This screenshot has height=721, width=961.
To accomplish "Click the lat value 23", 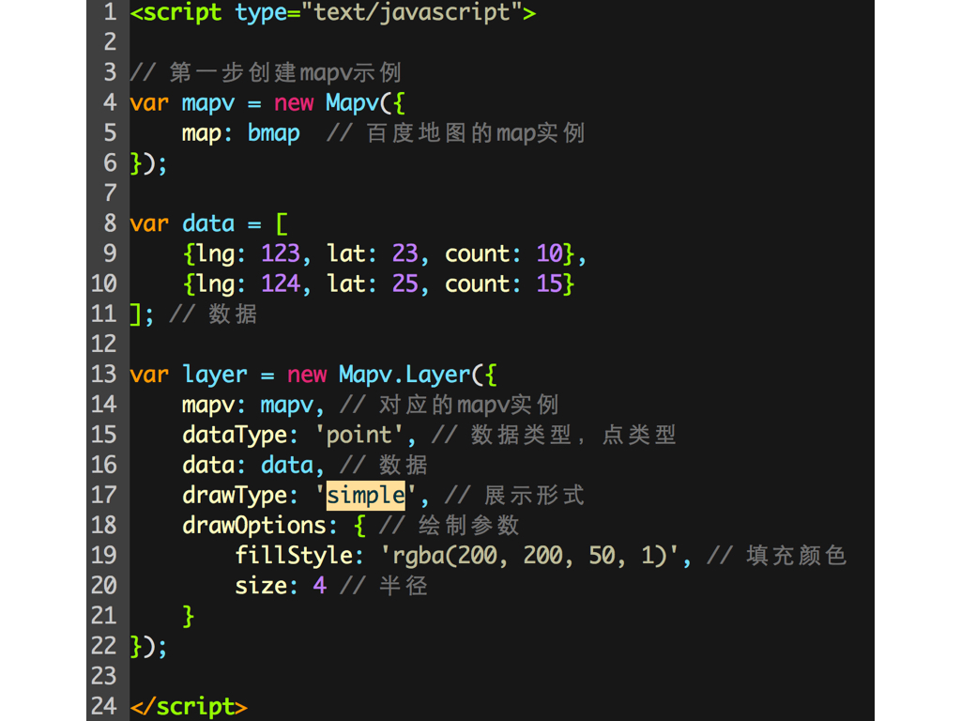I will 405,253.
